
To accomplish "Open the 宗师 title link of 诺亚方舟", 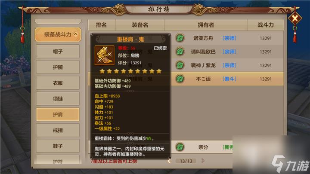I will pyautogui.click(x=229, y=38).
